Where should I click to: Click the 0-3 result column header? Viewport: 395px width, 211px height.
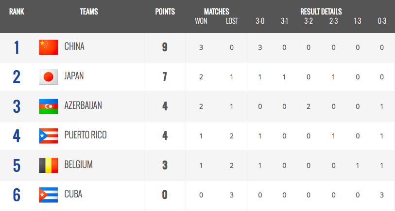coord(382,21)
